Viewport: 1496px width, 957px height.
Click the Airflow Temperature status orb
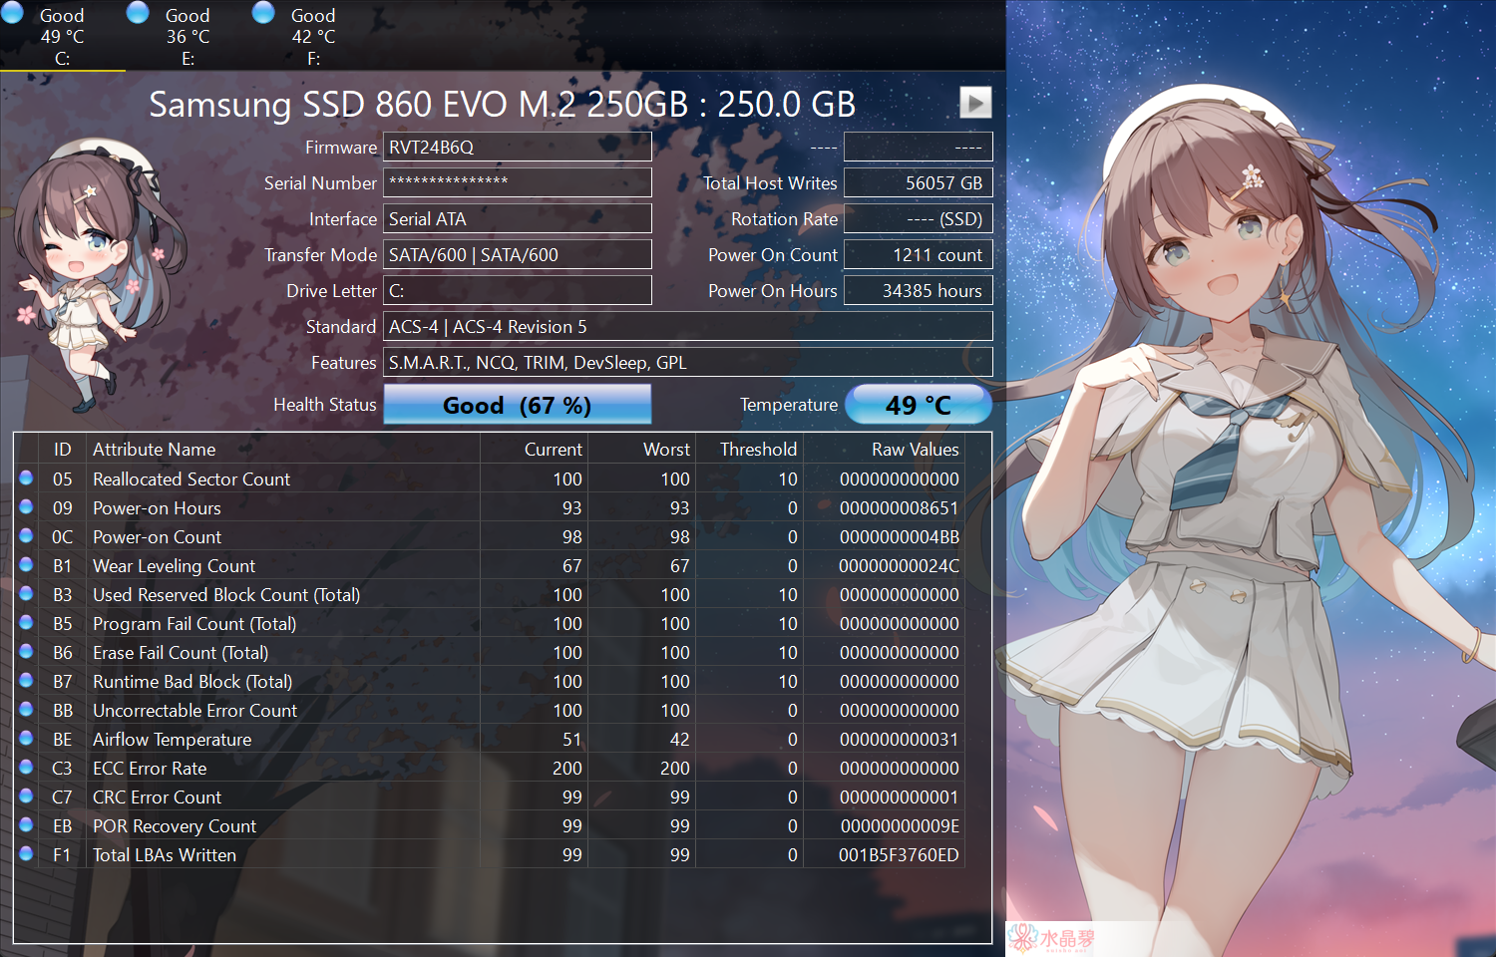[27, 738]
